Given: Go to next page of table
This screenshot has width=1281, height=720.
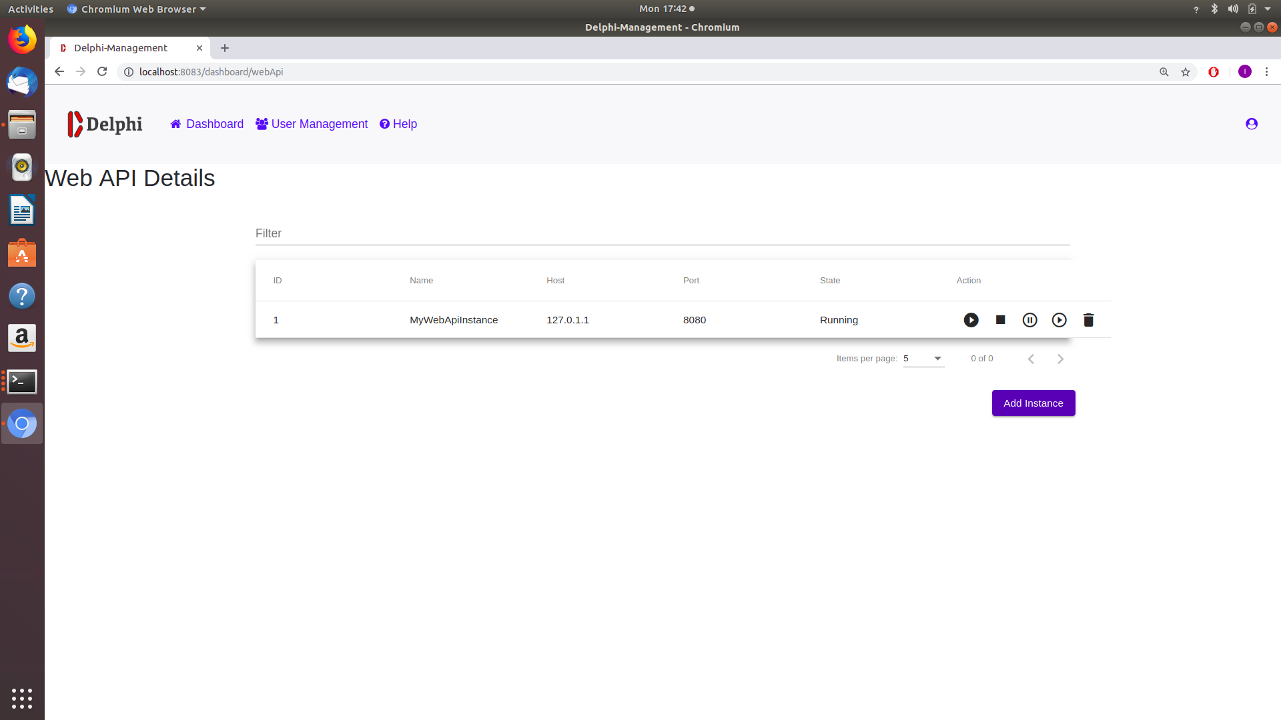Looking at the screenshot, I should click(1060, 359).
